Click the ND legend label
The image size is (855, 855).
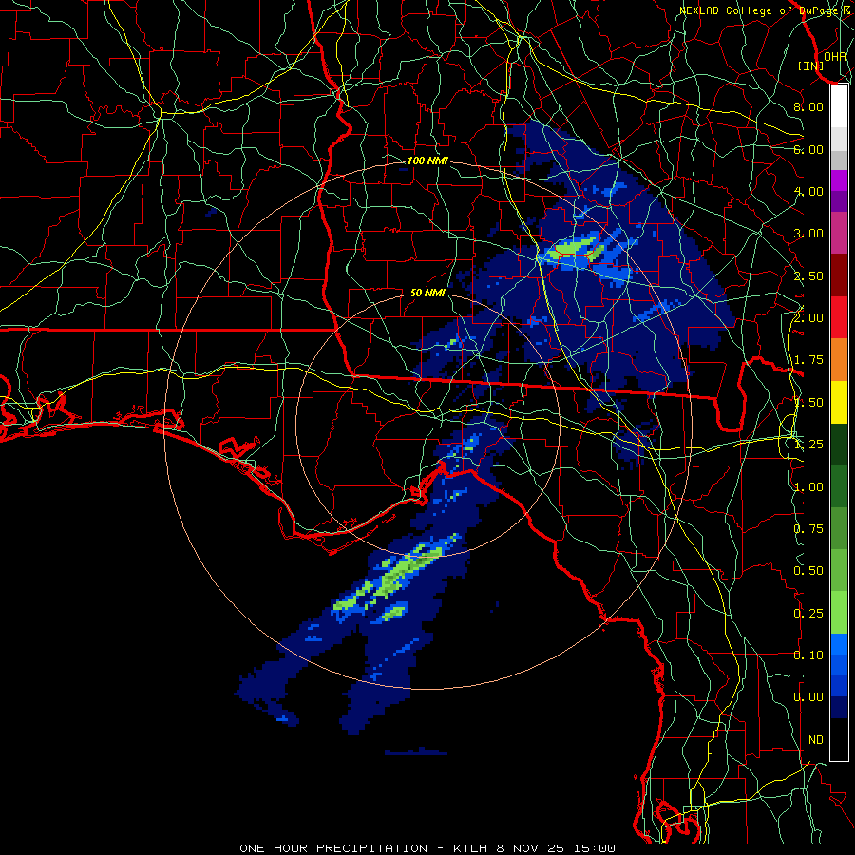click(x=816, y=740)
